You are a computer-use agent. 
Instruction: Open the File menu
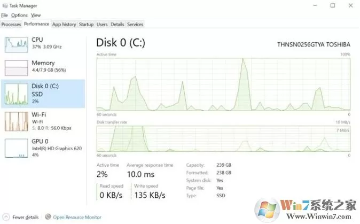pyautogui.click(x=4, y=15)
